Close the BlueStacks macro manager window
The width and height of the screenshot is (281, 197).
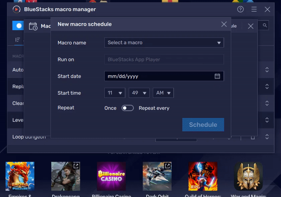pyautogui.click(x=267, y=9)
